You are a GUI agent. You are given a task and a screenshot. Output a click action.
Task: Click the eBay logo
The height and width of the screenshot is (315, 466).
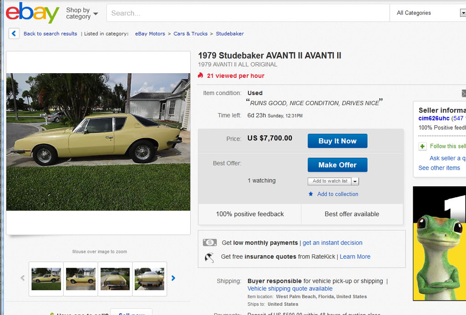pos(32,13)
